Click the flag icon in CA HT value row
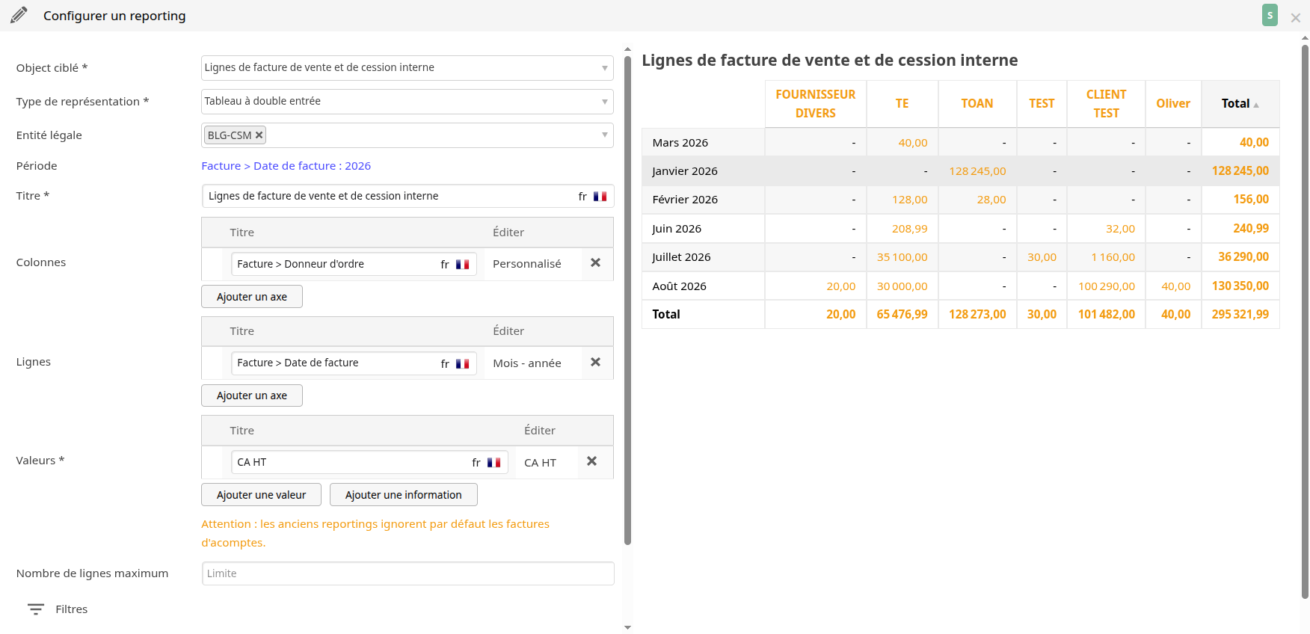Screen dimensions: 1310x634 pyautogui.click(x=493, y=463)
